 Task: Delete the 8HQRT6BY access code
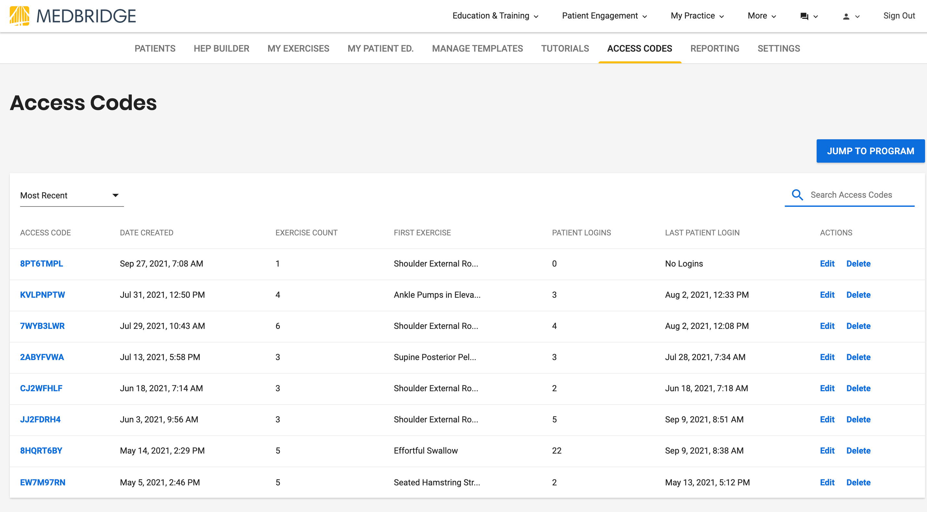click(x=858, y=451)
